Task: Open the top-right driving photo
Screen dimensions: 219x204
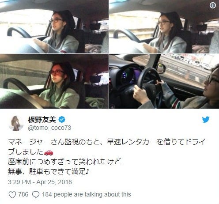Action: [164, 26]
